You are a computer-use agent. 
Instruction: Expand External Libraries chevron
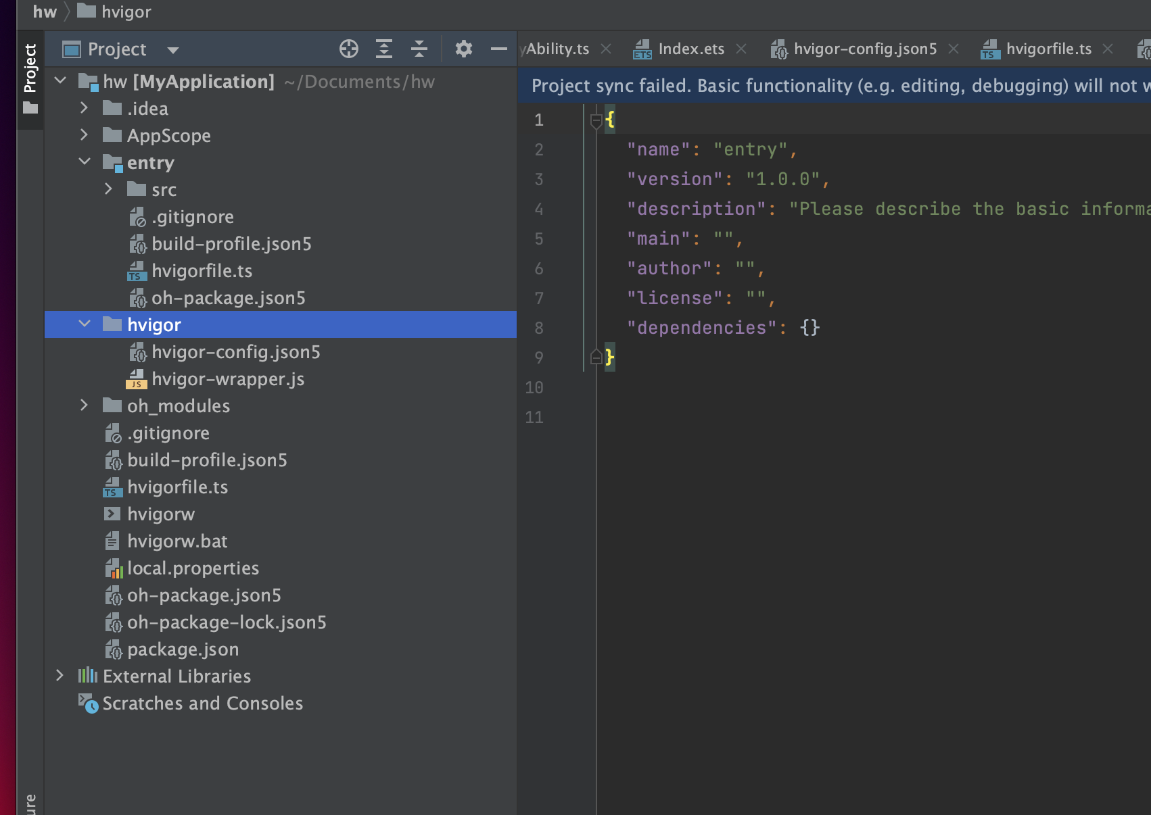click(x=60, y=676)
